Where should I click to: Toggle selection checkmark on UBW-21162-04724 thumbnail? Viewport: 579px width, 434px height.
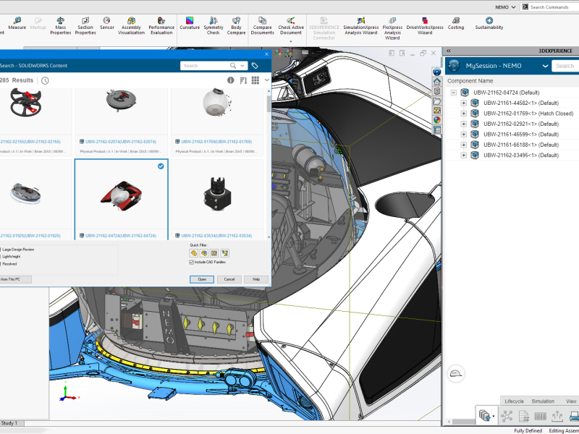coord(161,166)
